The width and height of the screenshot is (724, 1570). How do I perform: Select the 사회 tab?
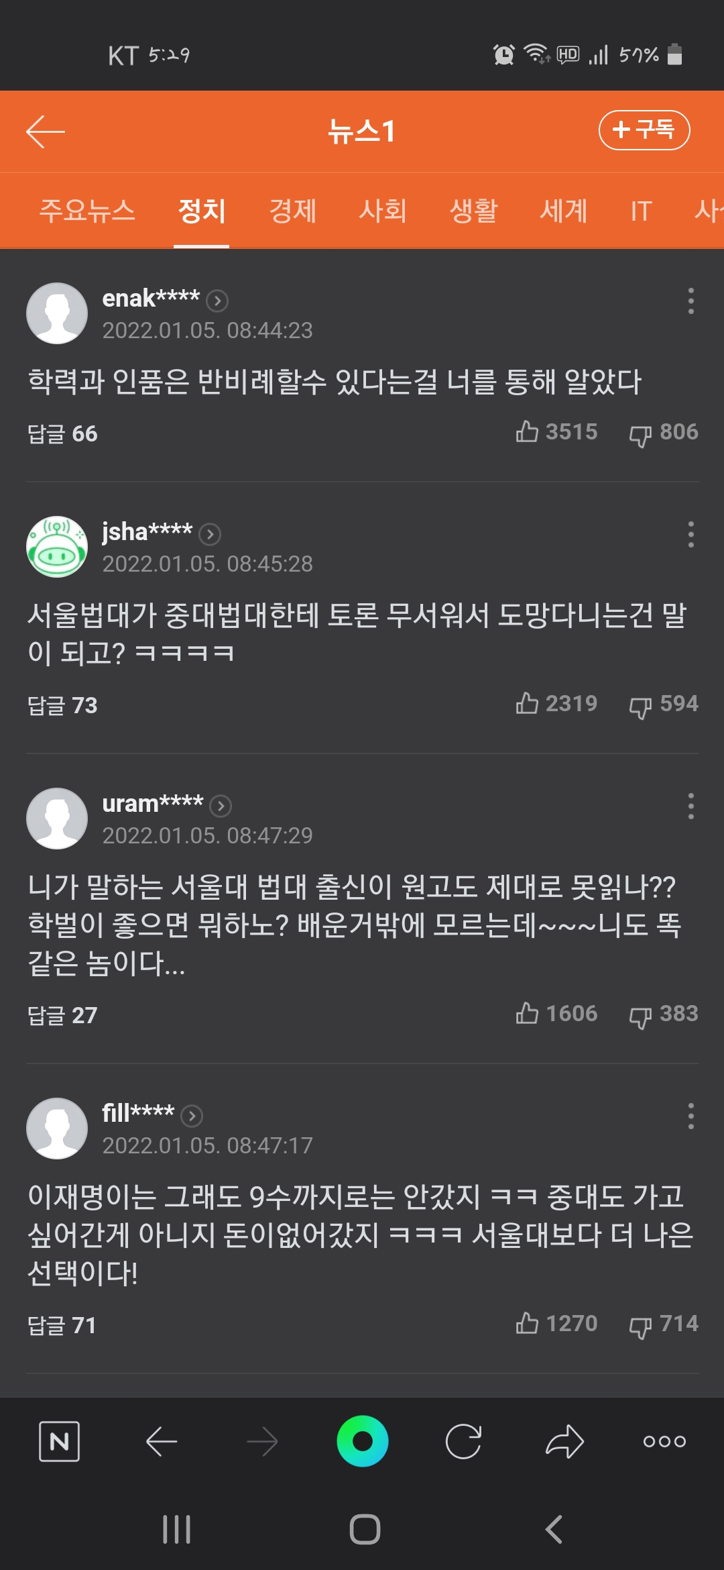tap(383, 211)
